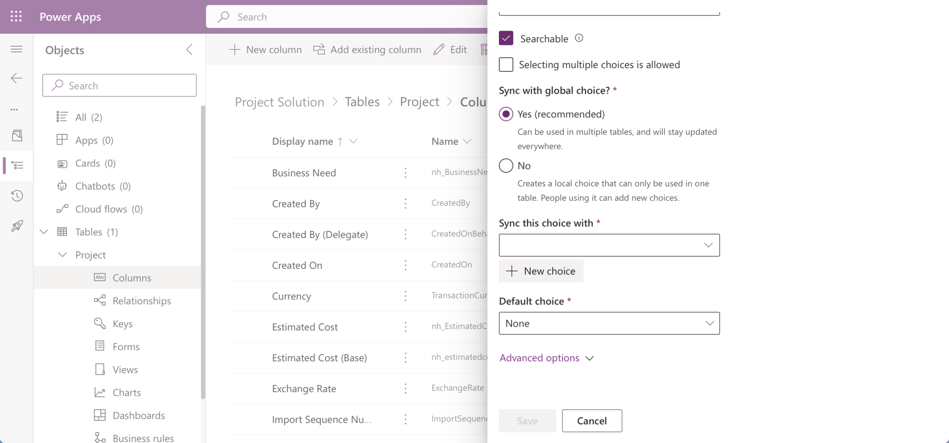
Task: Open Relationships under Project table
Action: tap(141, 301)
